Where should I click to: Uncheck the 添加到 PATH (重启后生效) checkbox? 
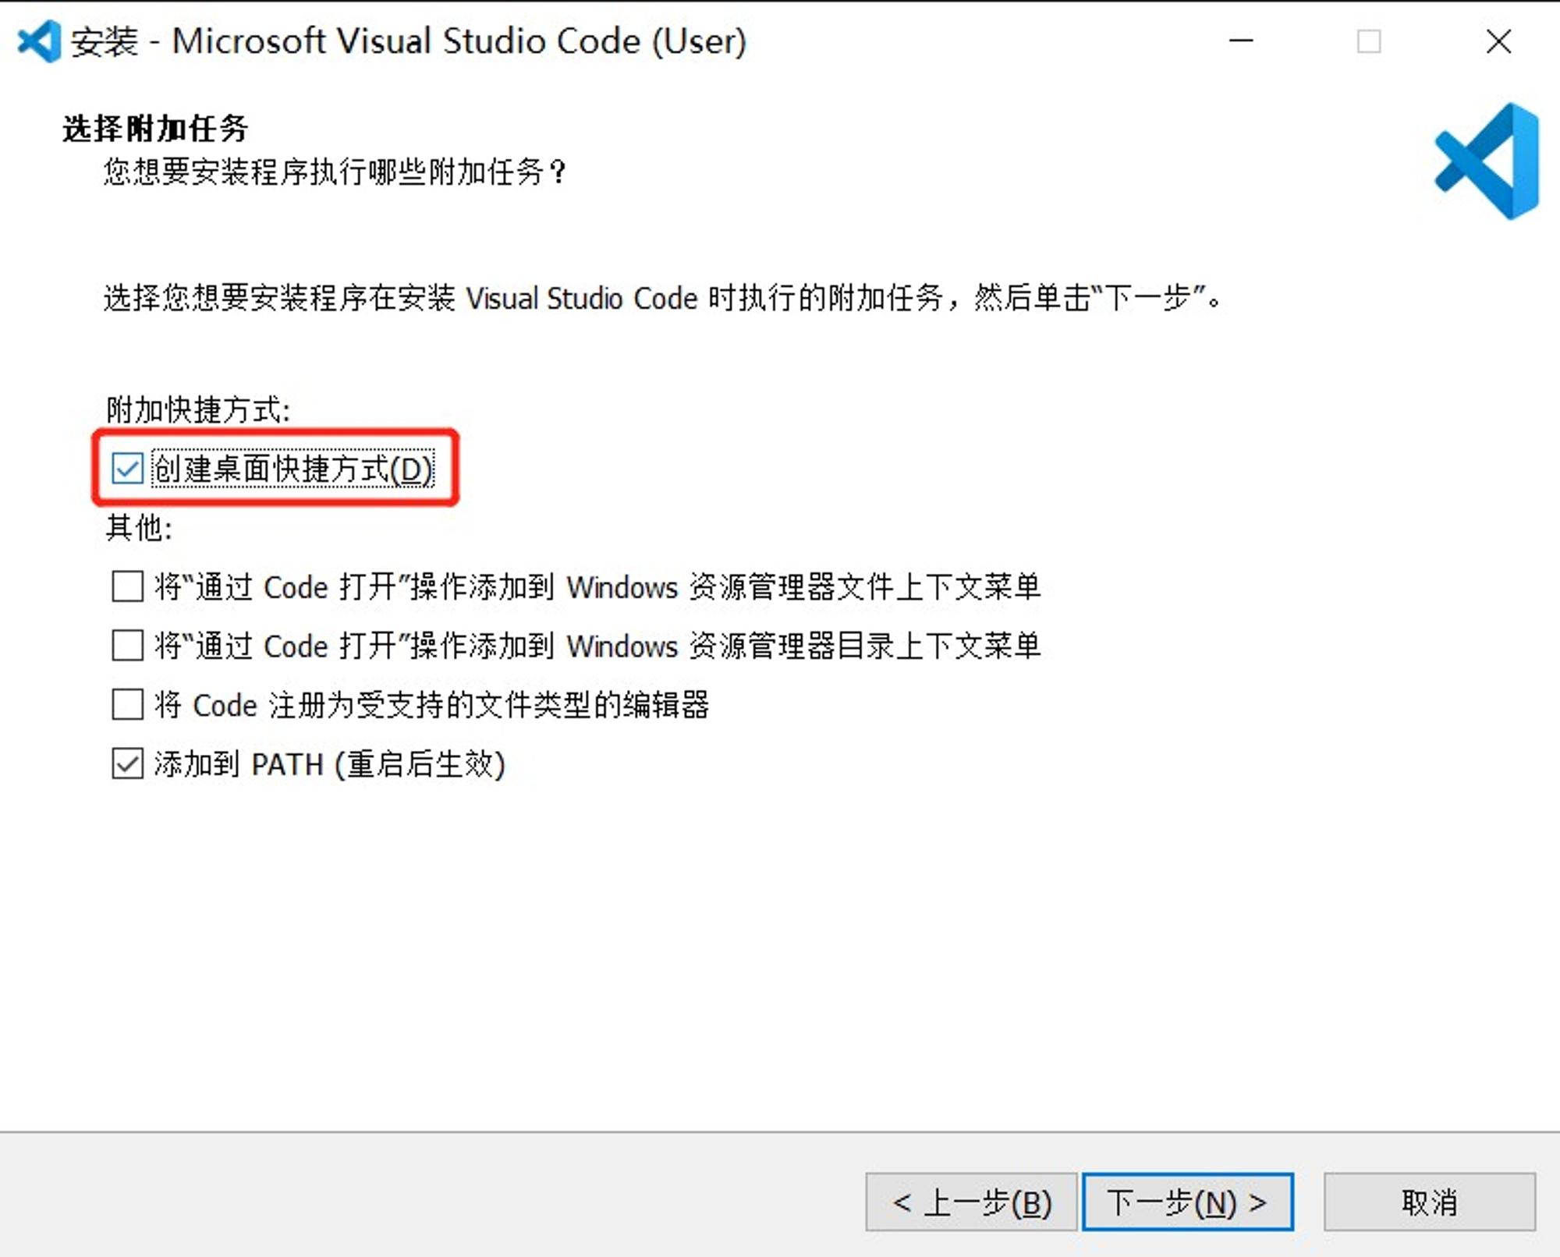pos(127,763)
